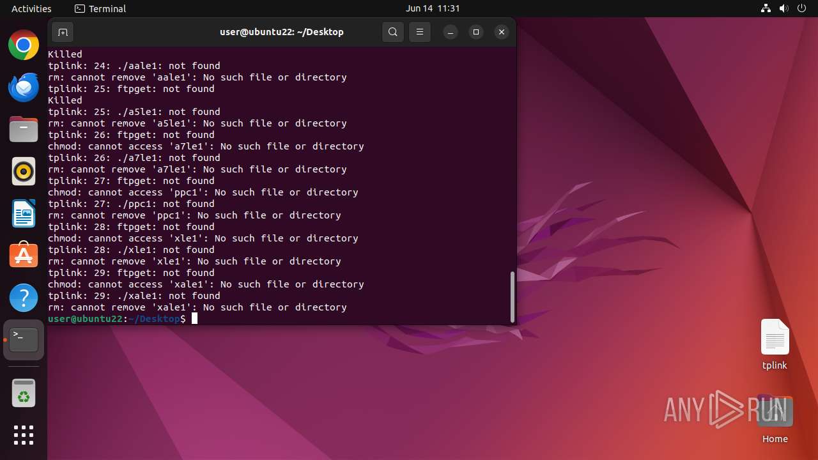
Task: Click line "tplink: 27: ./ppc1: not found"
Action: pos(131,204)
